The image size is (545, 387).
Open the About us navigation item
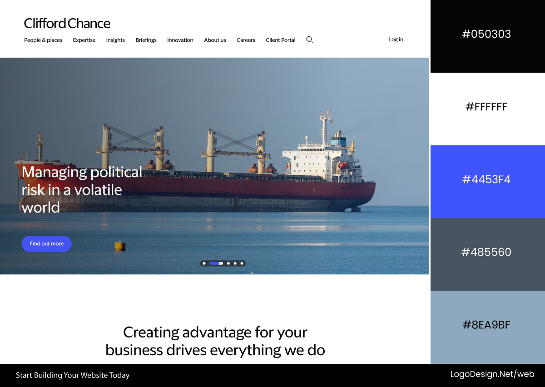point(215,40)
